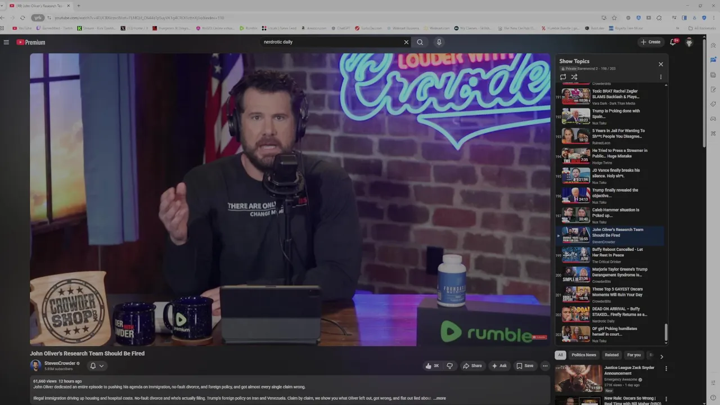Open options menu for Justice League video

tap(666, 369)
